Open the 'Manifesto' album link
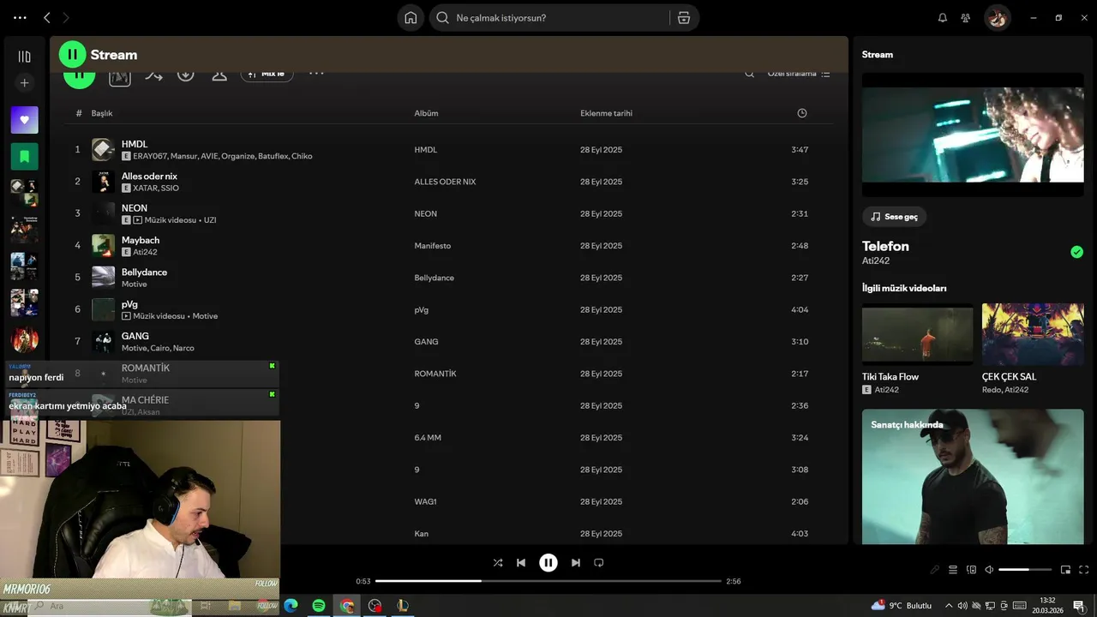Image resolution: width=1097 pixels, height=617 pixels. point(432,246)
